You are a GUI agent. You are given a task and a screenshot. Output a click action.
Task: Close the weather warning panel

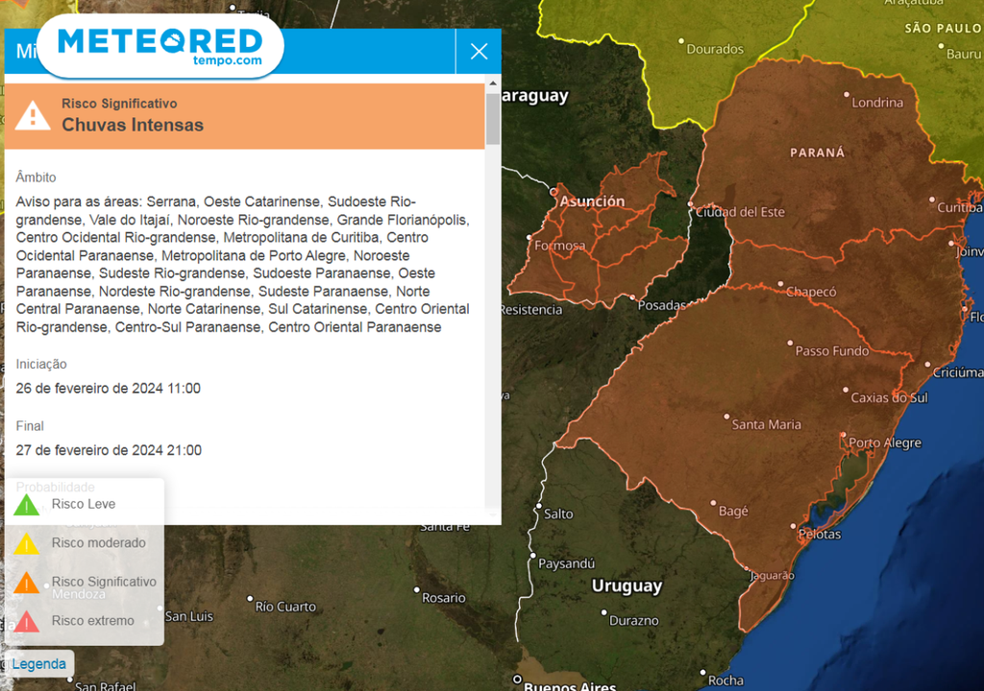479,52
